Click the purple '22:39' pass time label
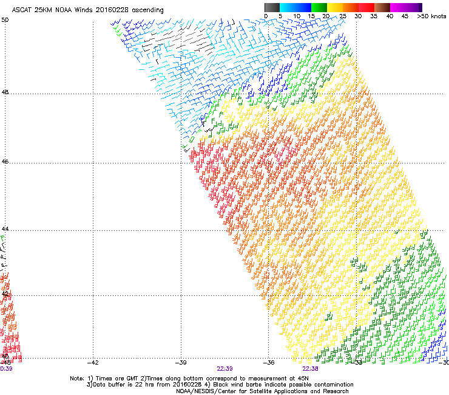449x395 pixels. tap(224, 369)
